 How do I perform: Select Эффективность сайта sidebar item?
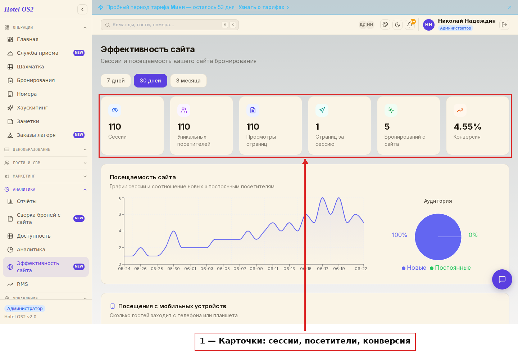pos(46,267)
